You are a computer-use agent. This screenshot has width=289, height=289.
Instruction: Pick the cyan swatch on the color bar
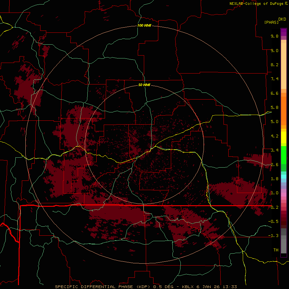(284, 177)
